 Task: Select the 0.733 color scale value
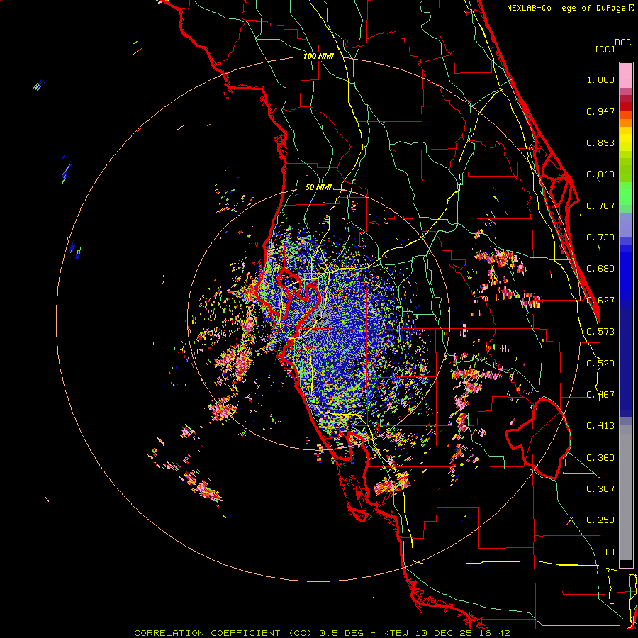[x=600, y=237]
